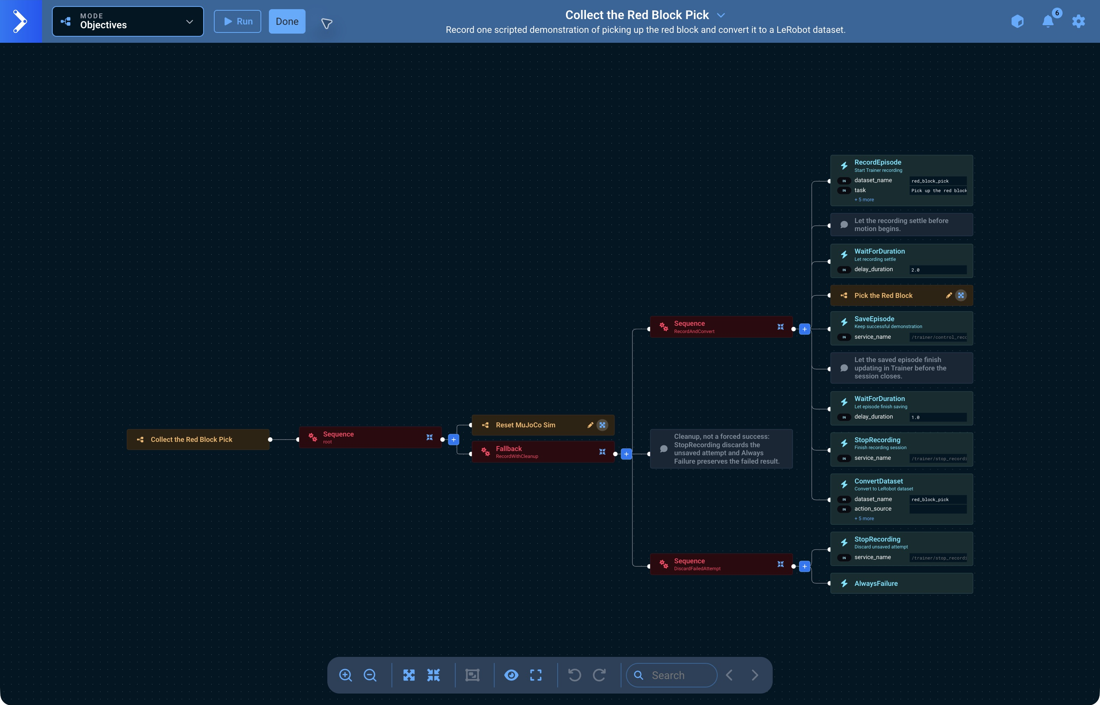Collapse the RecordAndConvert Sequence node

tap(780, 327)
